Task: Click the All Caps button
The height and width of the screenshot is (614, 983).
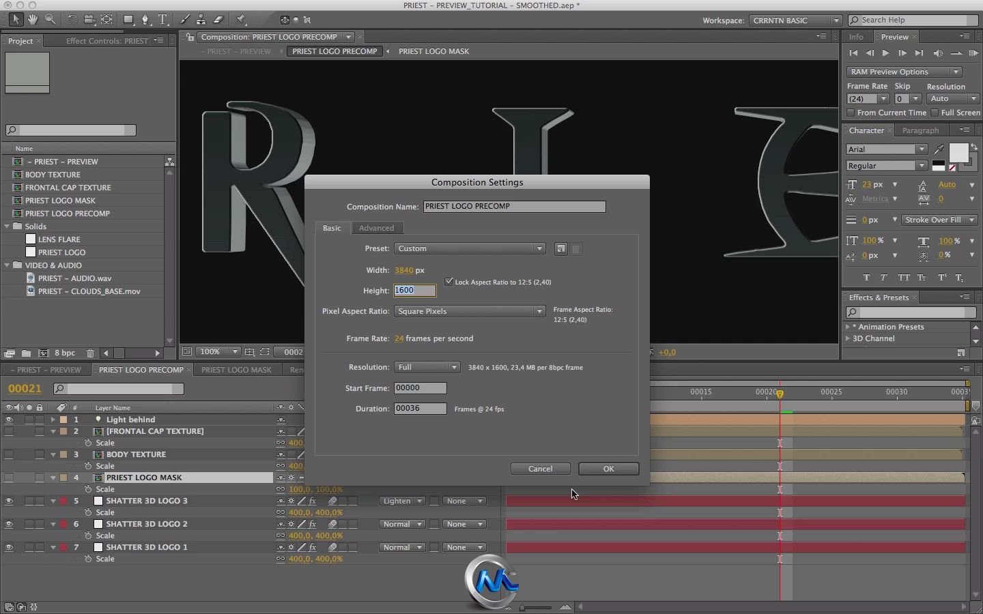Action: [x=904, y=278]
